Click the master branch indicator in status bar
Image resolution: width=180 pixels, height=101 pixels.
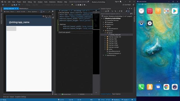point(125,100)
